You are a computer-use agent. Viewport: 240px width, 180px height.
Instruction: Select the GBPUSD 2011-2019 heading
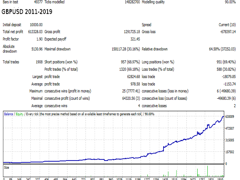(27, 12)
